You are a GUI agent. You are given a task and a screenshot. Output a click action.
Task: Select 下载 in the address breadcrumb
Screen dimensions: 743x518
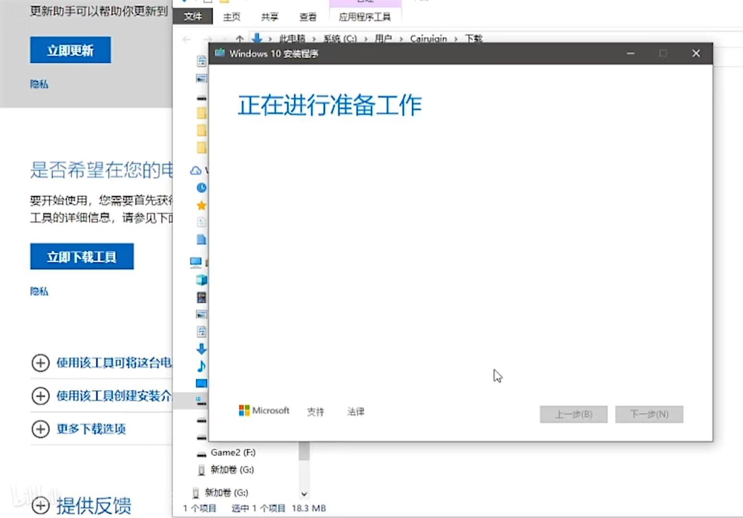pyautogui.click(x=473, y=38)
